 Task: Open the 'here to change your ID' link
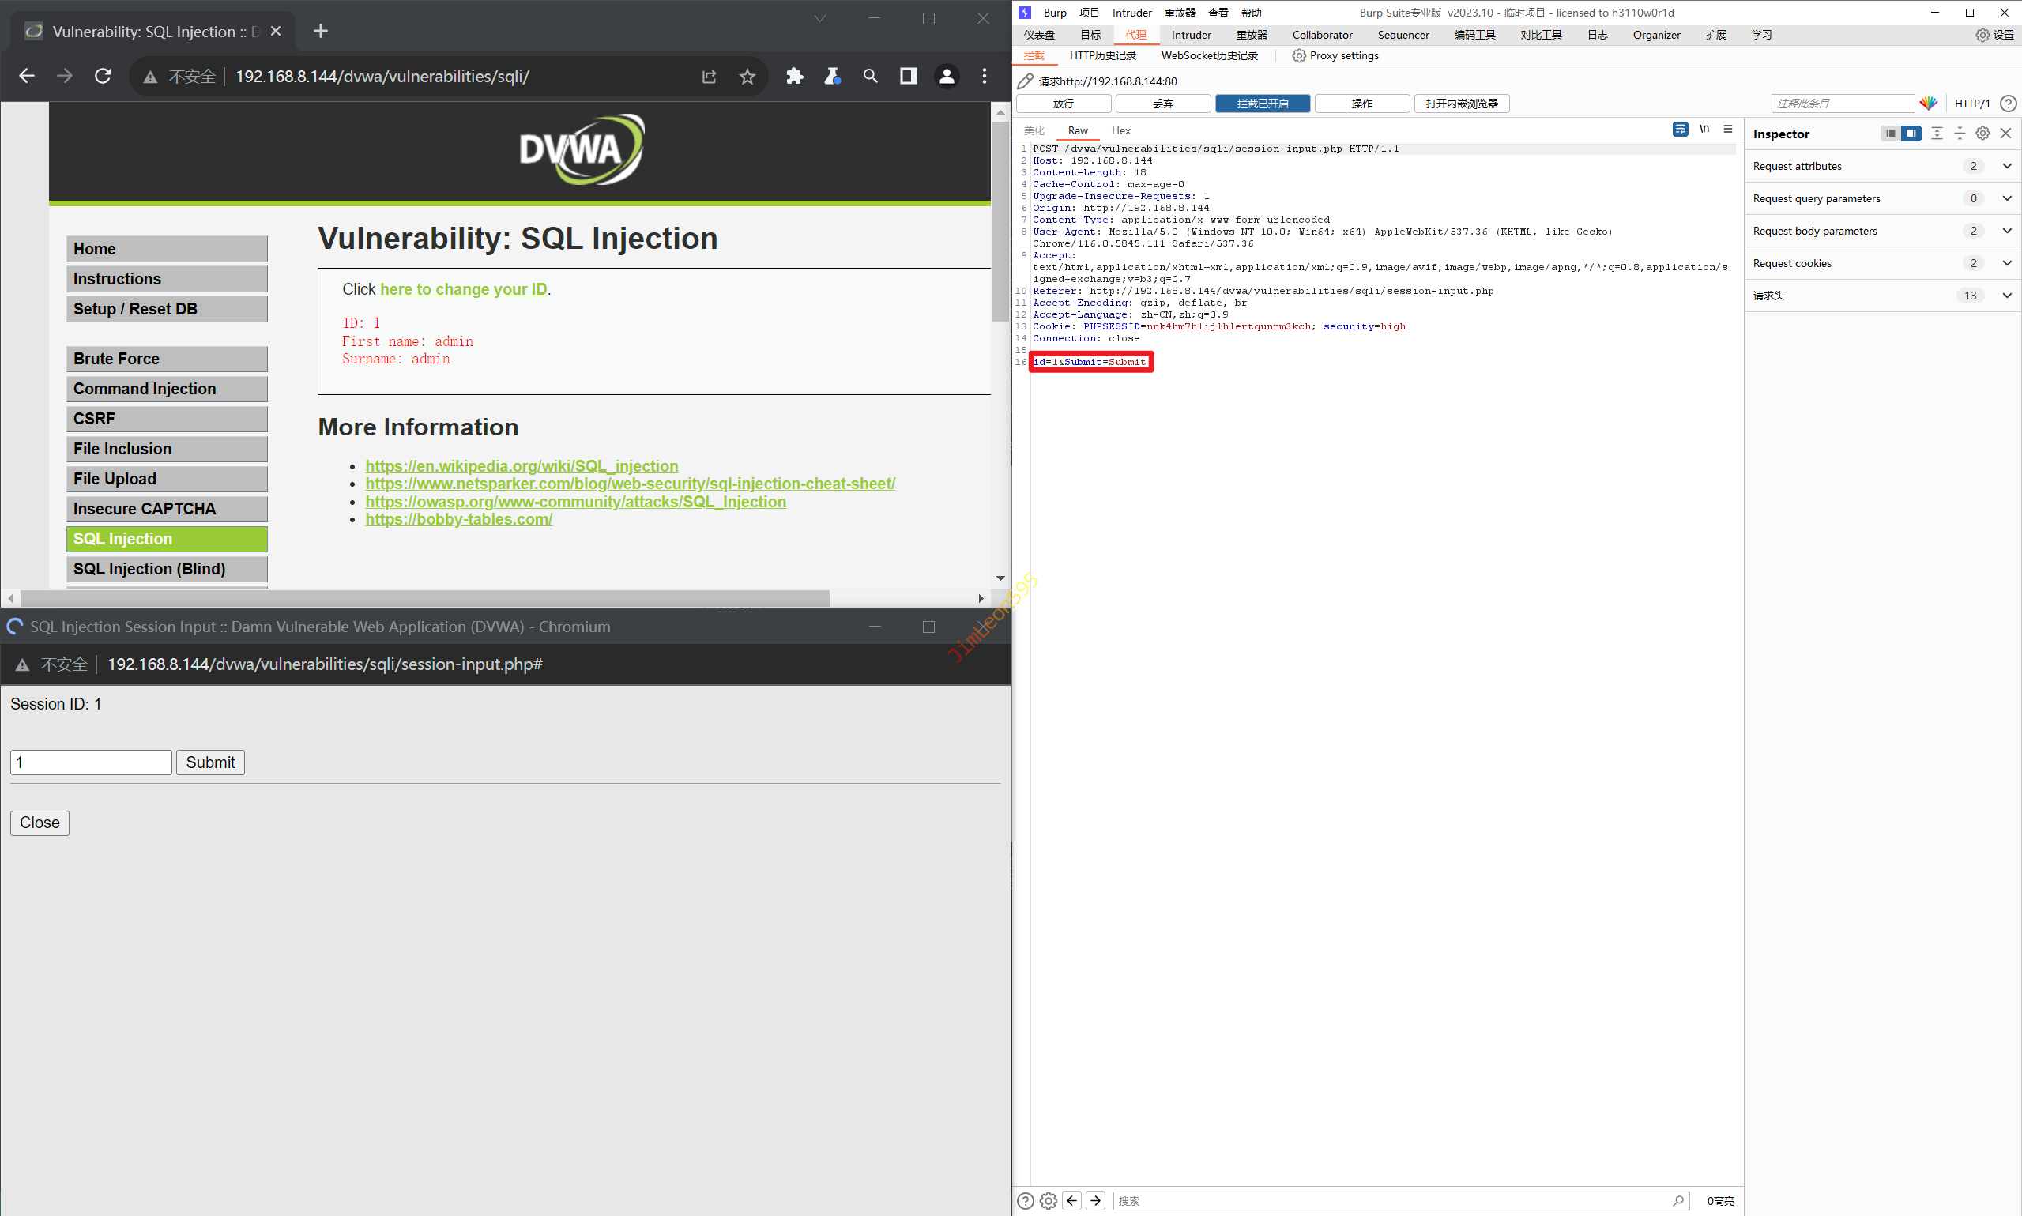tap(463, 289)
